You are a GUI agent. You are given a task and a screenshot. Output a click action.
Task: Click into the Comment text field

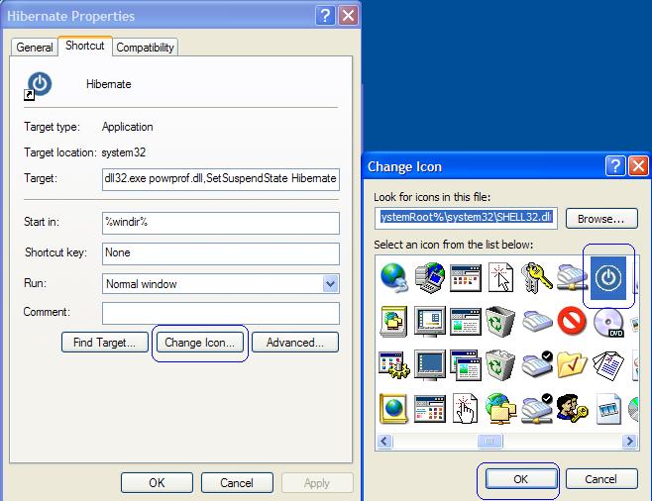(220, 313)
